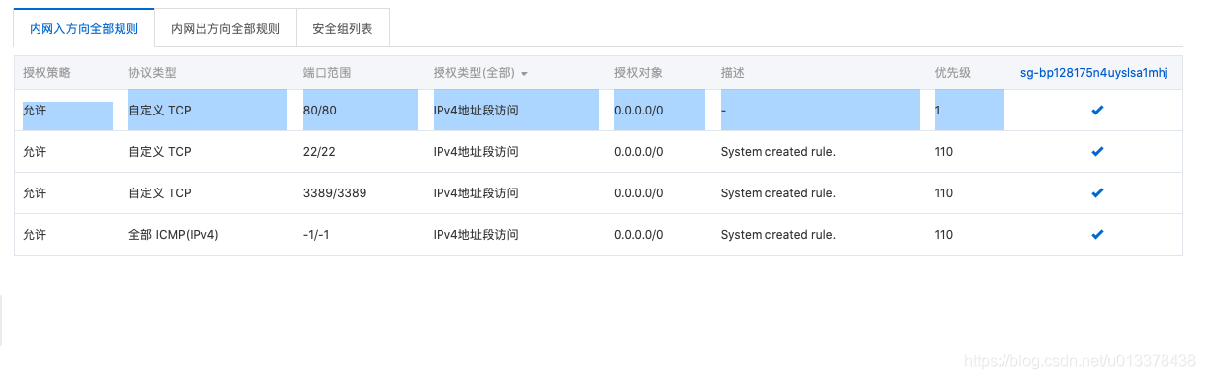Screen dimensions: 1205x379
Task: Switch to the 安全组列表 tab
Action: coord(343,29)
